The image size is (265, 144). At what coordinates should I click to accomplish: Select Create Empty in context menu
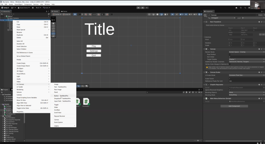[21, 63]
